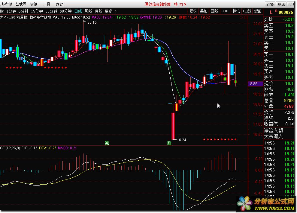Click the flower logo of 分析家公式网

coord(245,204)
